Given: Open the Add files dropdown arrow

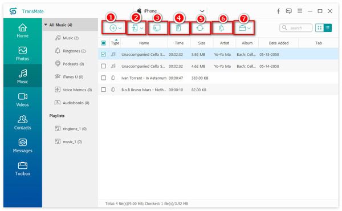Looking at the screenshot, I should 120,28.
